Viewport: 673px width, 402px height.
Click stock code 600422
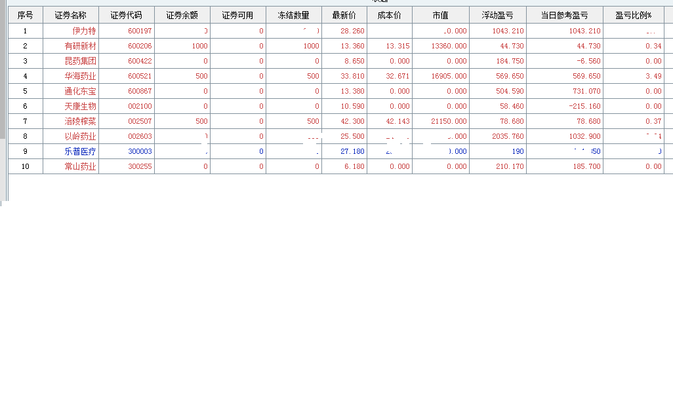(140, 61)
